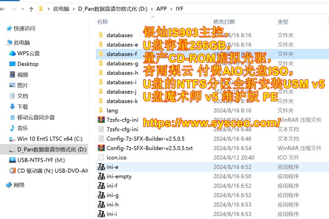Open 网络 network icon in sidebar

9,185
